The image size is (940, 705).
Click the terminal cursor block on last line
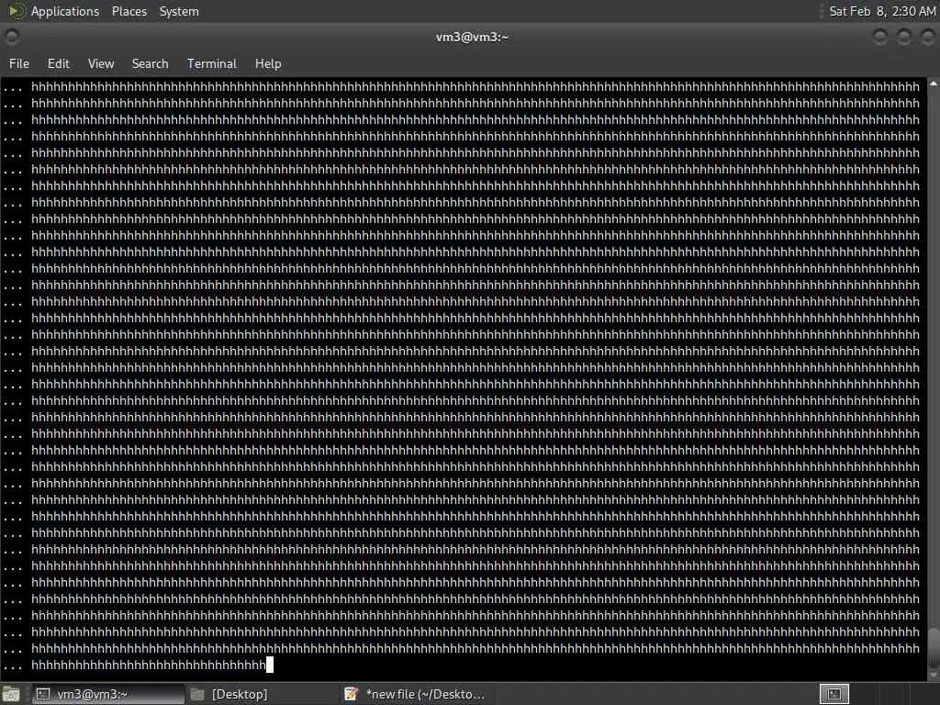[x=270, y=665]
